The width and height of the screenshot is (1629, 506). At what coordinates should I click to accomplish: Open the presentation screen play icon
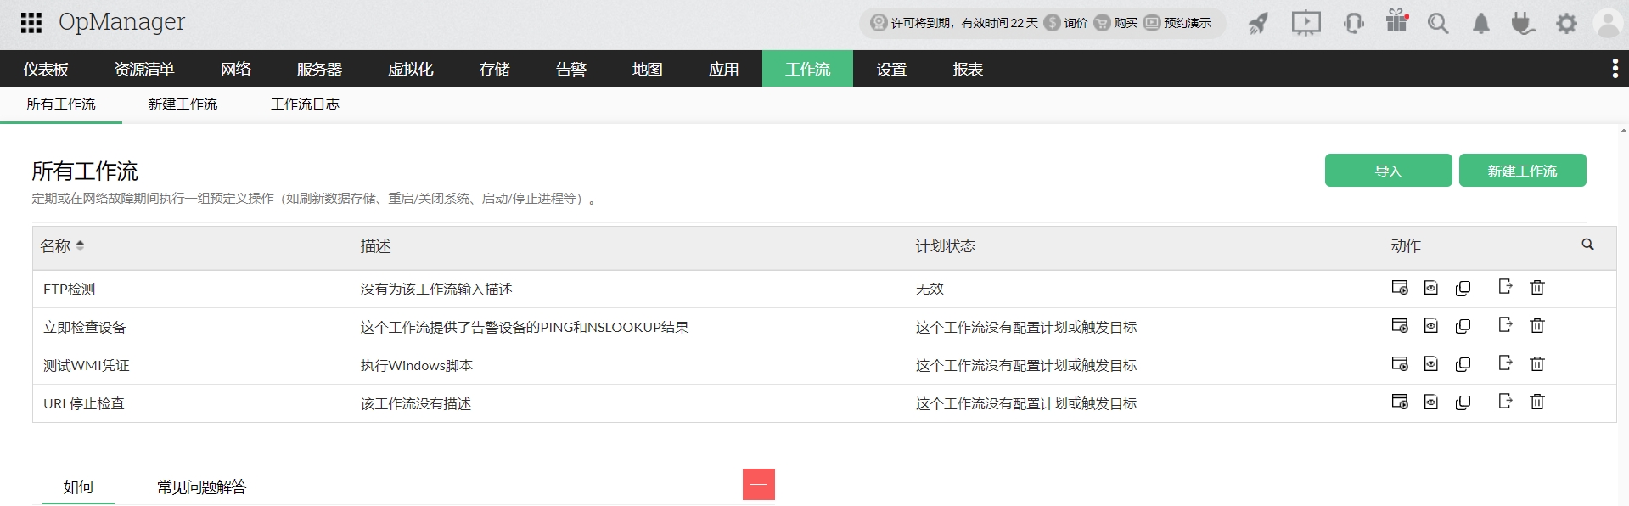tap(1306, 23)
